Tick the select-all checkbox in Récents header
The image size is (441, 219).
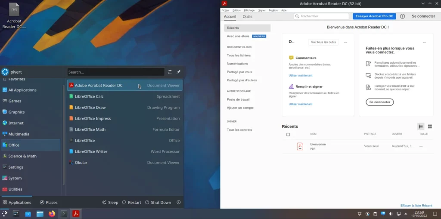288,134
